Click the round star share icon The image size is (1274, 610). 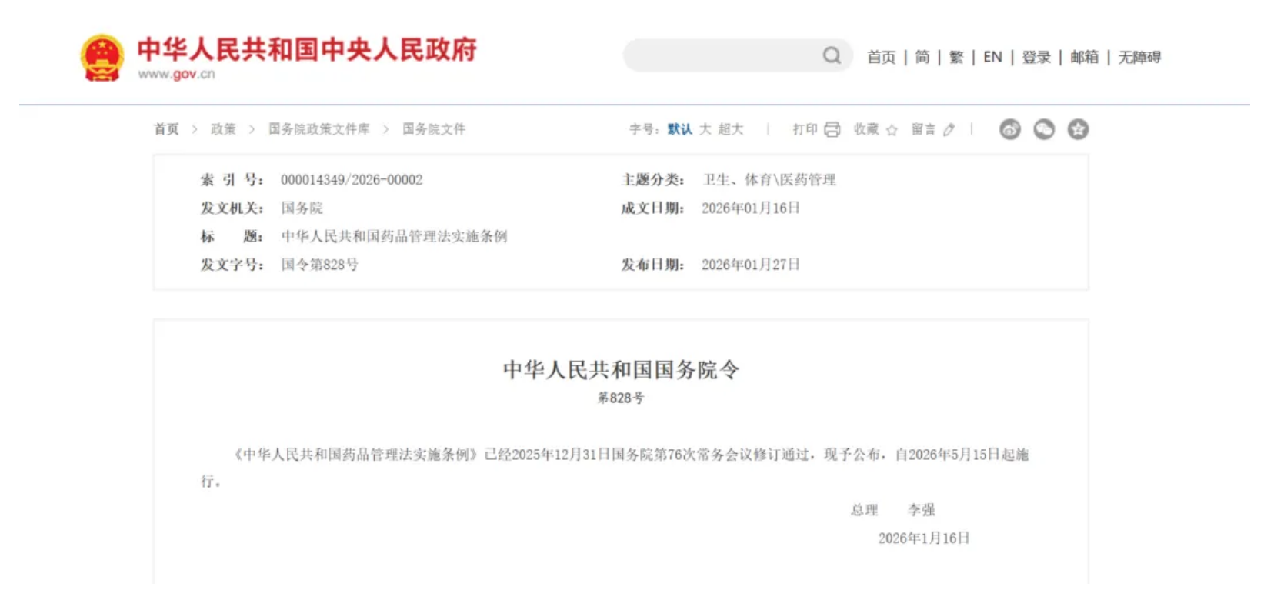pos(1078,129)
